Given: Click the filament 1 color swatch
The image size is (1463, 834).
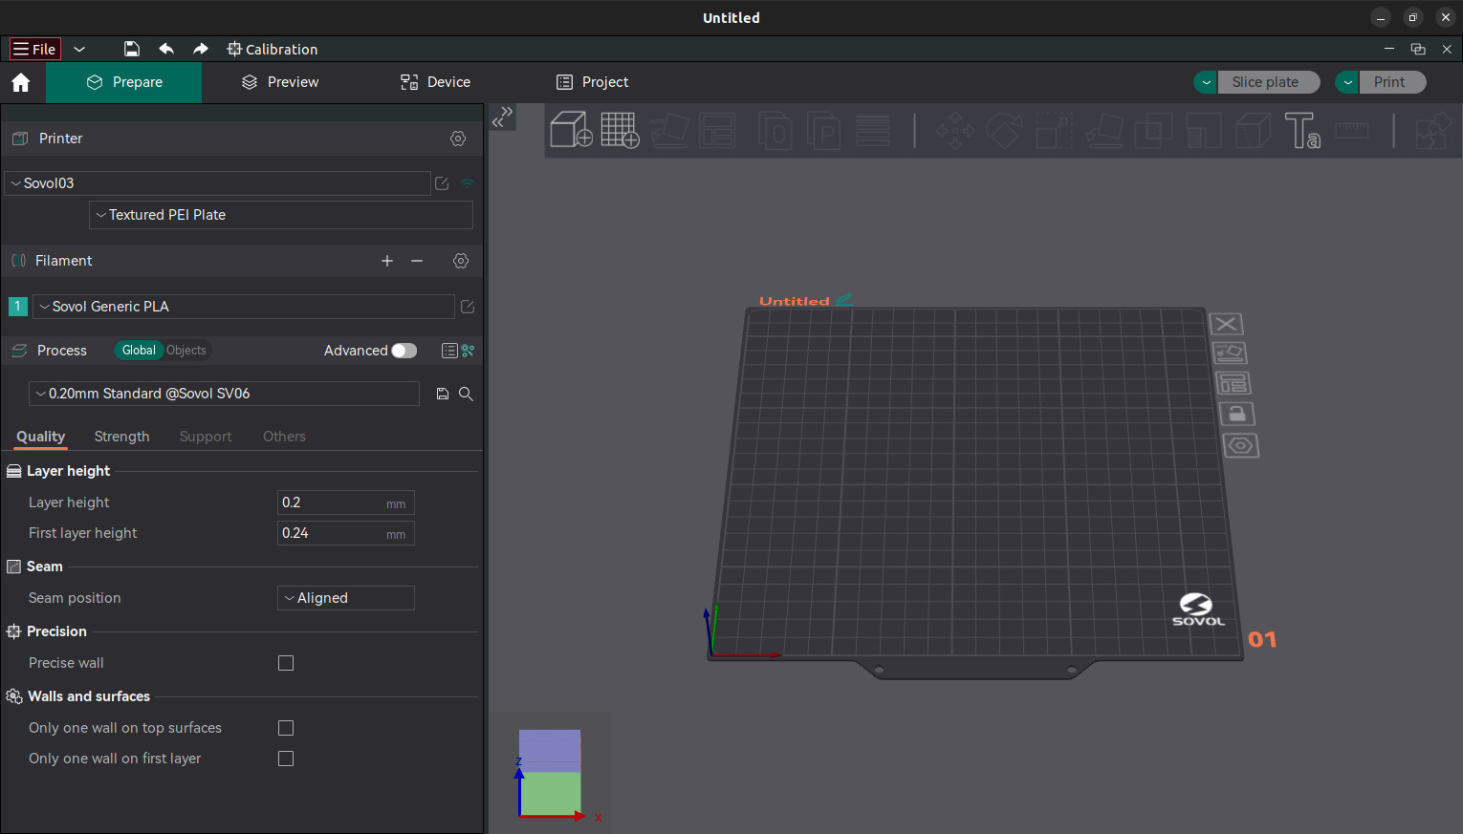Looking at the screenshot, I should 17,307.
